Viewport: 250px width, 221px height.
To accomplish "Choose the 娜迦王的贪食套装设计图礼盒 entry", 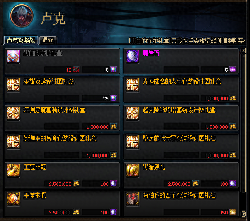I will point(62,147).
